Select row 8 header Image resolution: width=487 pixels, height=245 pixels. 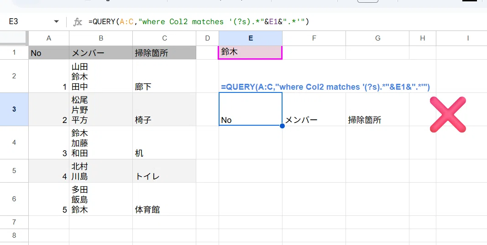point(14,235)
